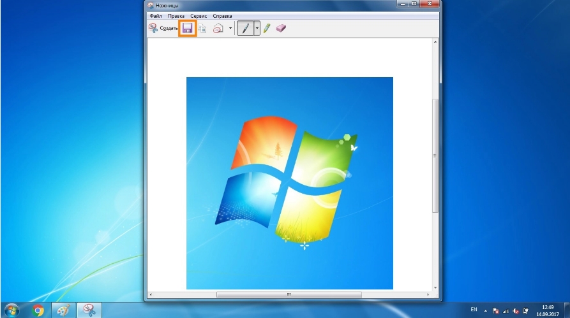
Task: Launch Google Chrome from the taskbar
Action: pos(38,310)
